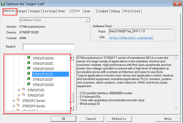
Task: Select the STM32F107 family entry
Action: point(36,96)
